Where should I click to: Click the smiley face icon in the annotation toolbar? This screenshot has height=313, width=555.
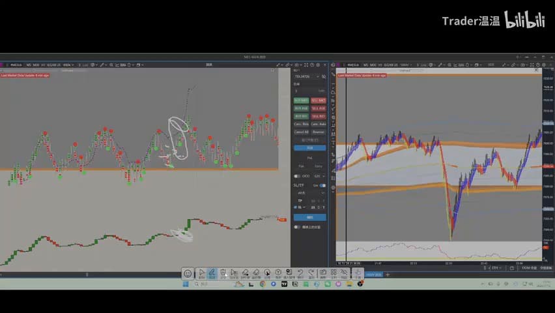(x=188, y=273)
